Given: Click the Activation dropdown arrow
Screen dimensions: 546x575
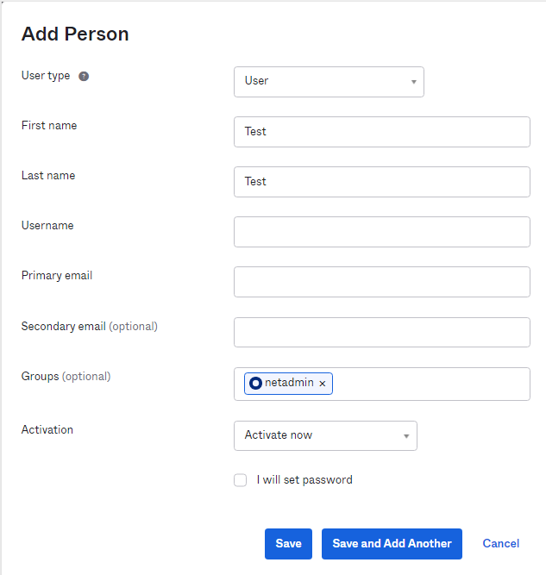Looking at the screenshot, I should [406, 436].
